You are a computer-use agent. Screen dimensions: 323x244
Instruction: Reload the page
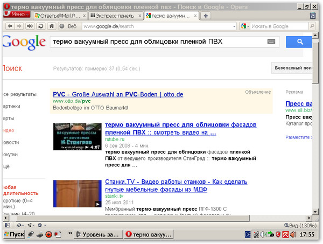pos(41,26)
